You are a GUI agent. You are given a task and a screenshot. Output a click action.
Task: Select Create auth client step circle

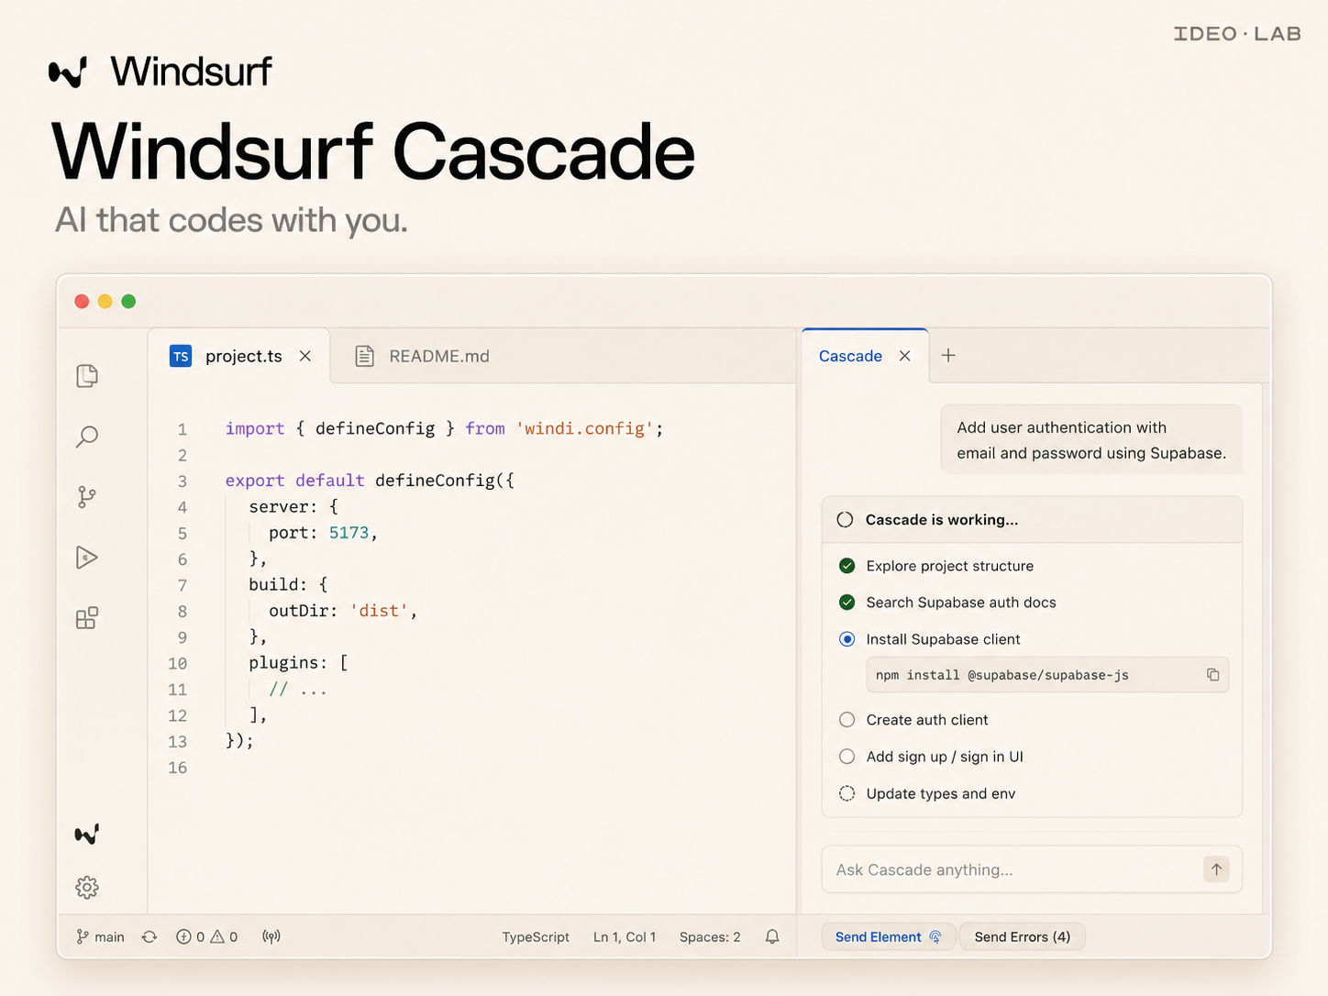coord(847,720)
